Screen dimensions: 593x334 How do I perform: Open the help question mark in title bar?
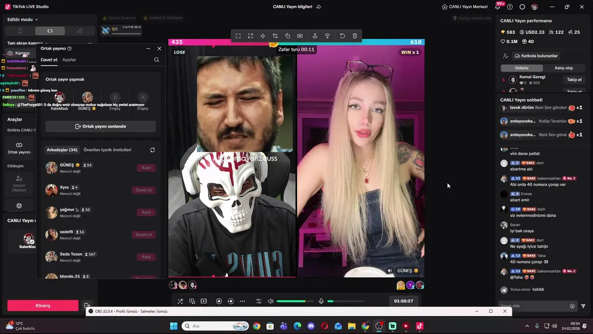(x=510, y=7)
